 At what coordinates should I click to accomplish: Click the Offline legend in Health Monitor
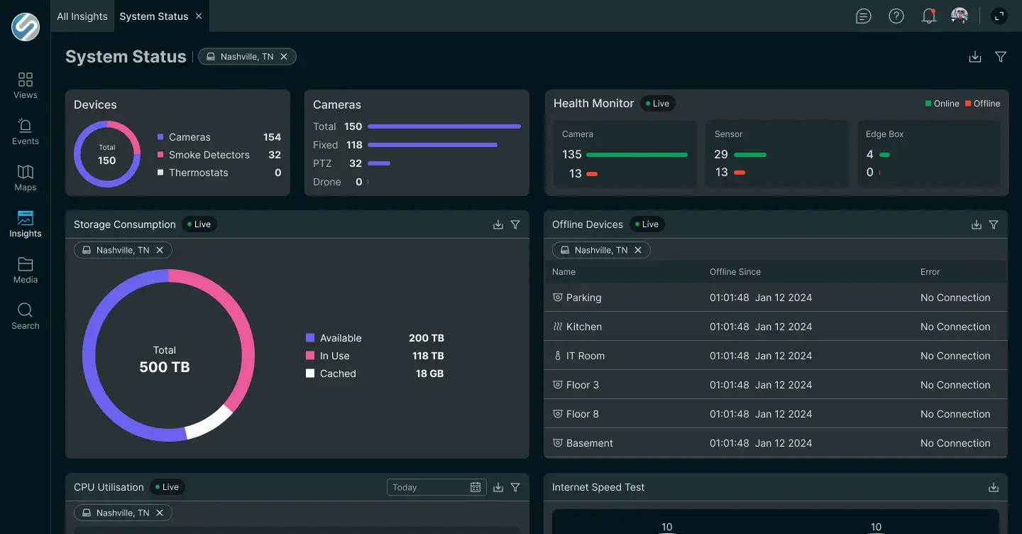click(x=983, y=104)
